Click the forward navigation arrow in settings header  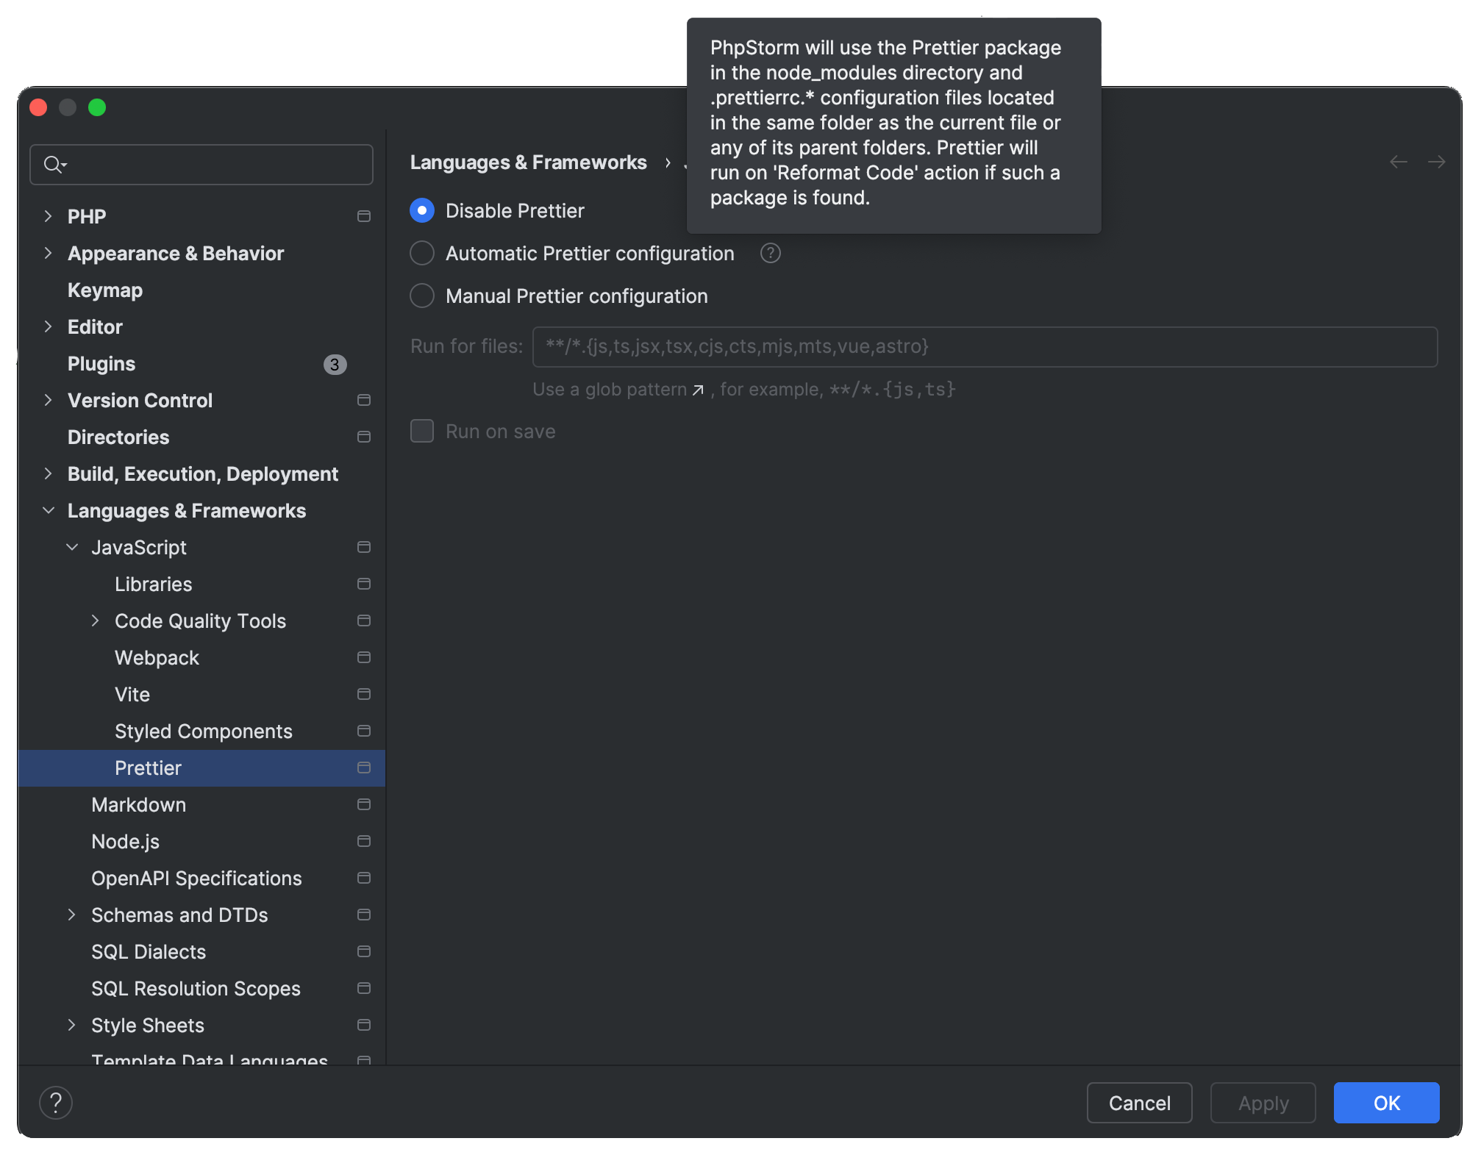pyautogui.click(x=1436, y=162)
